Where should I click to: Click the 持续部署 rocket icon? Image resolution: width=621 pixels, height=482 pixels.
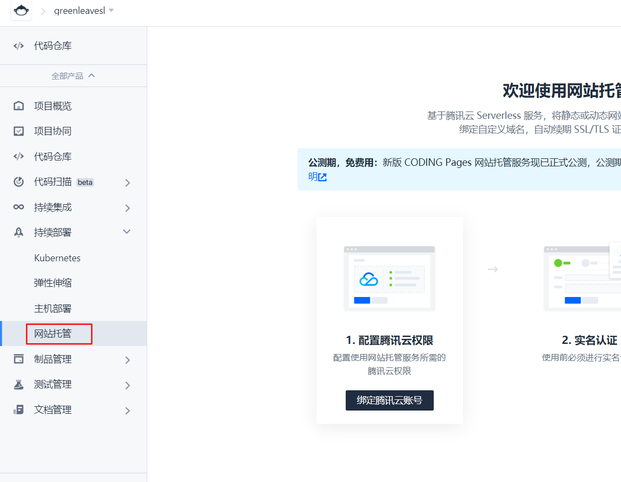pyautogui.click(x=19, y=232)
